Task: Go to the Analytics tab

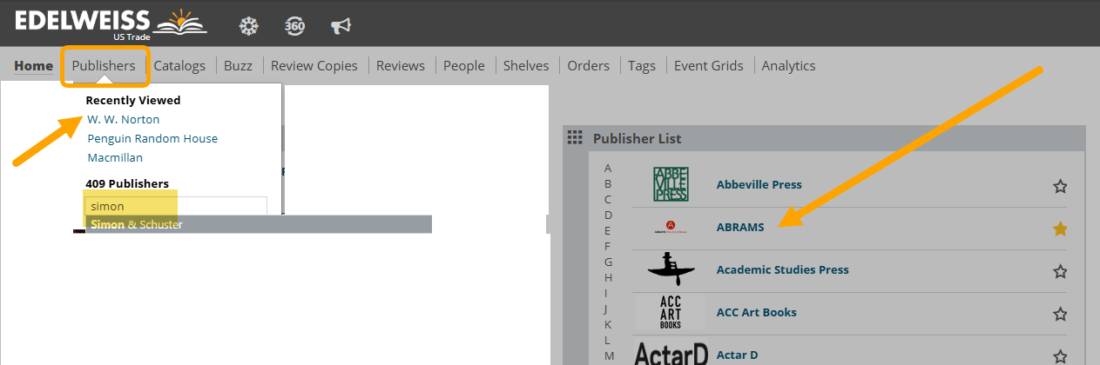Action: pyautogui.click(x=788, y=66)
